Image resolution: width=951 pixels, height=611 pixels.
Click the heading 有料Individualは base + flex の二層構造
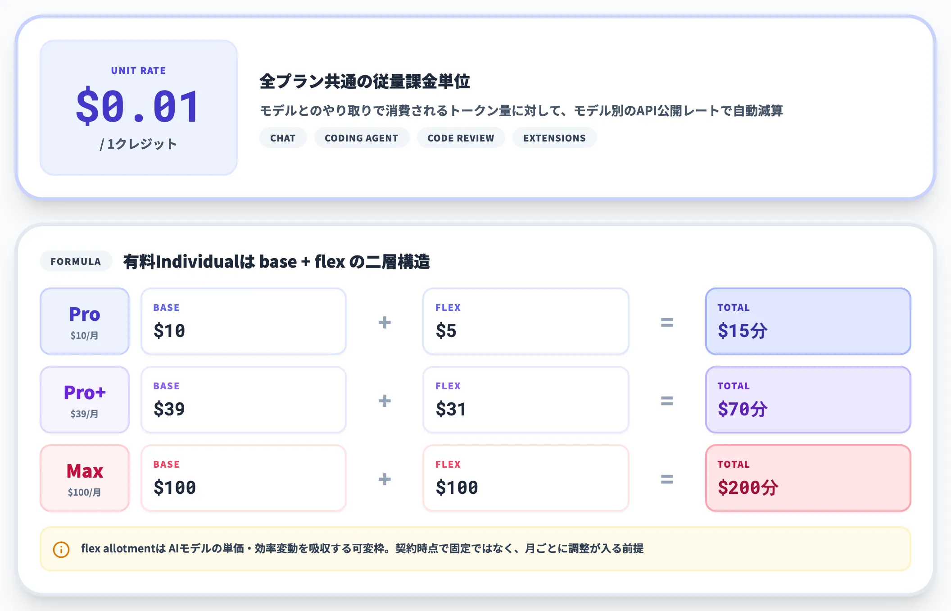[276, 261]
